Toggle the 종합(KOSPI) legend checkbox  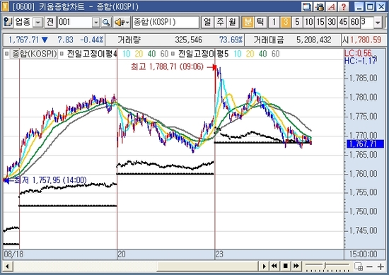(x=6, y=54)
